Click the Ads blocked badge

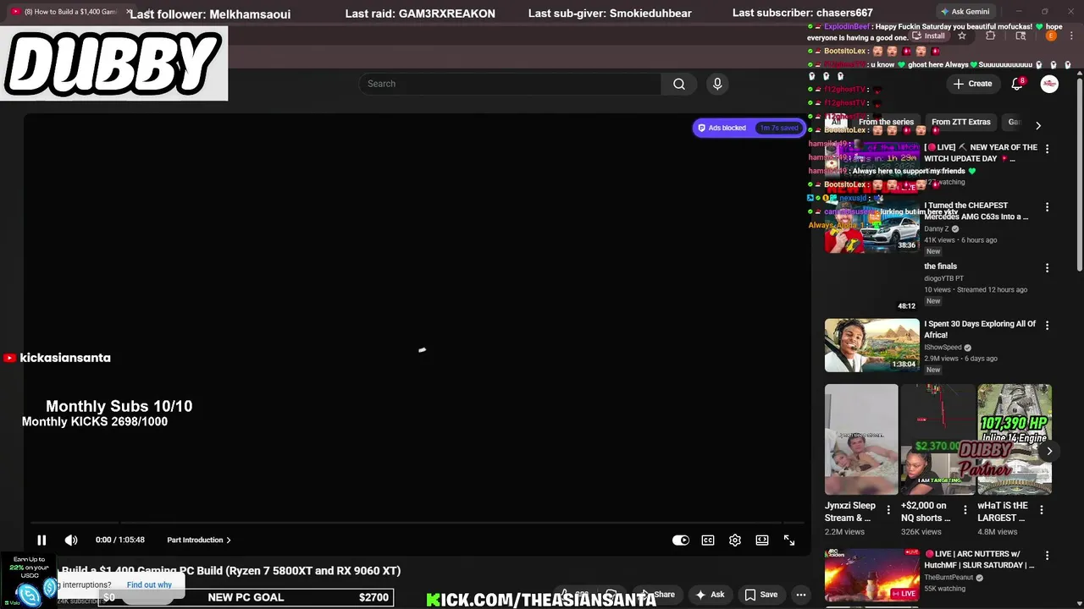[749, 128]
